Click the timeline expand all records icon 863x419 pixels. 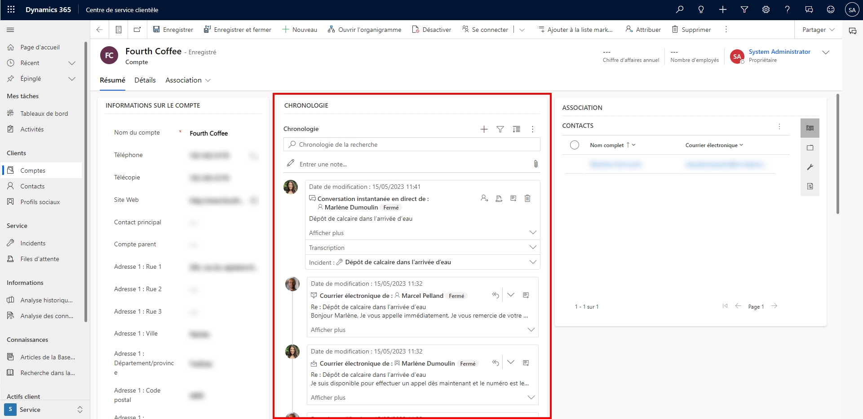coord(517,129)
